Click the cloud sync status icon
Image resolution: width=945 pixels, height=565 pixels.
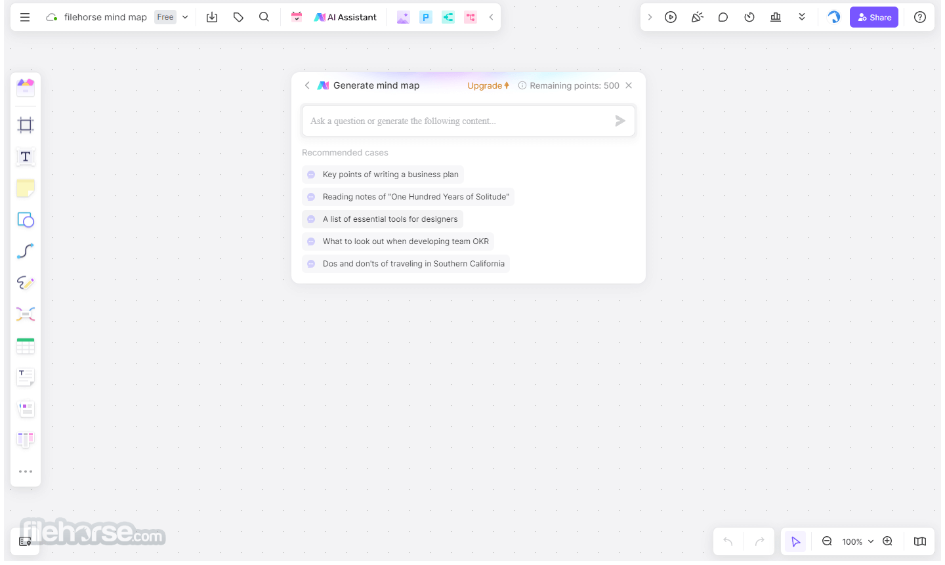51,17
